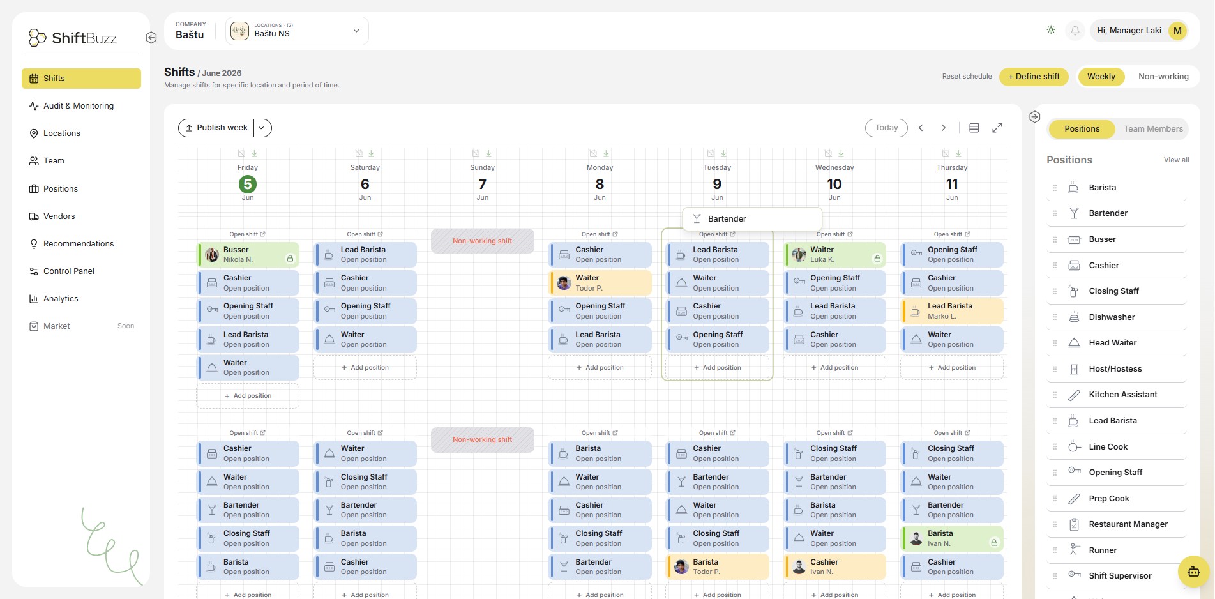Screen dimensions: 1215x599
Task: Click the Closing Staff position row
Action: click(x=1117, y=291)
